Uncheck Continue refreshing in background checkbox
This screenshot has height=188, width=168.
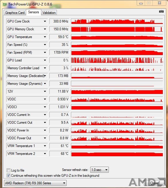[x=8, y=176]
